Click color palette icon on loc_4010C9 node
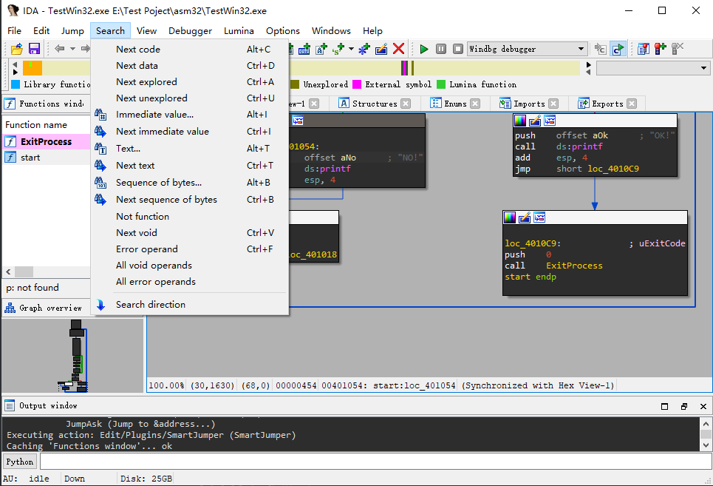Screen dimensions: 713x486 tap(510, 217)
